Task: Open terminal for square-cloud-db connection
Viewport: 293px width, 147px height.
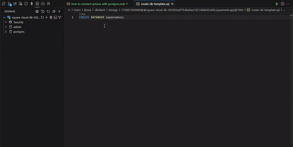Action: tap(55, 18)
